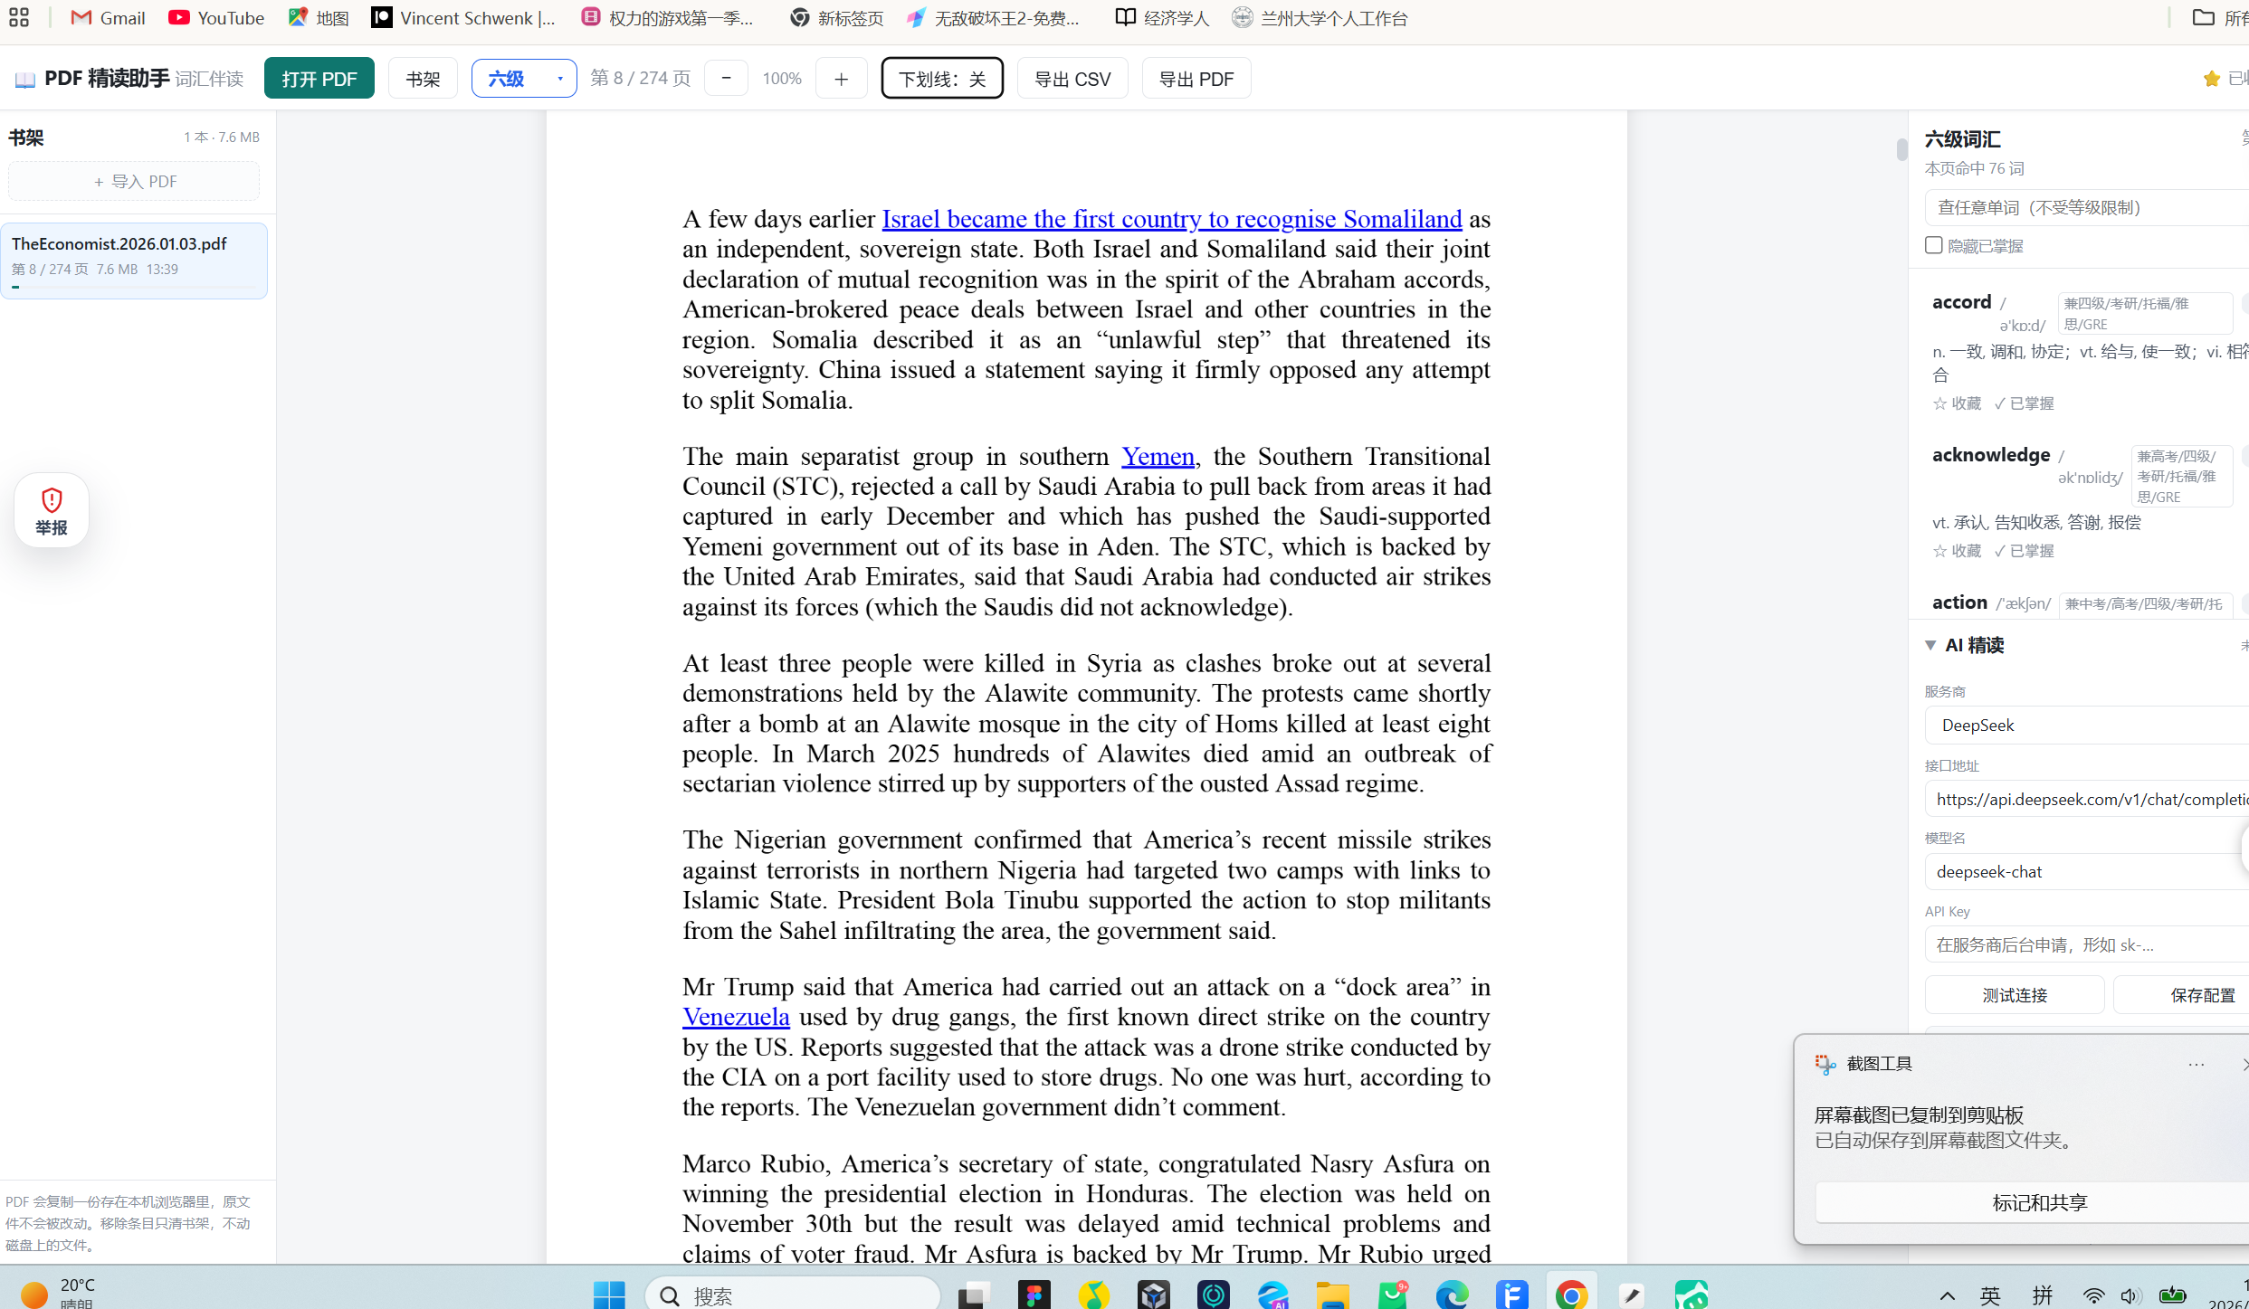Screen dimensions: 2249x1309
Task: Open the 六级 vocabulary level dropdown
Action: (x=524, y=79)
